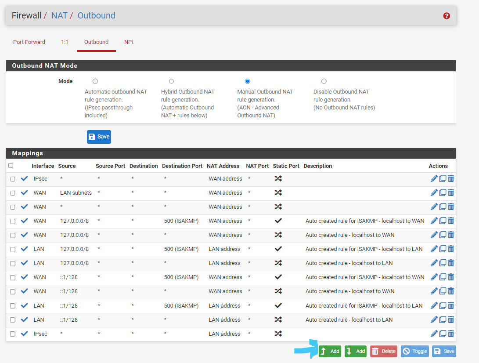
Task: Edit ::1/128 ISAKMP localhost to WAN rule
Action: (434, 277)
